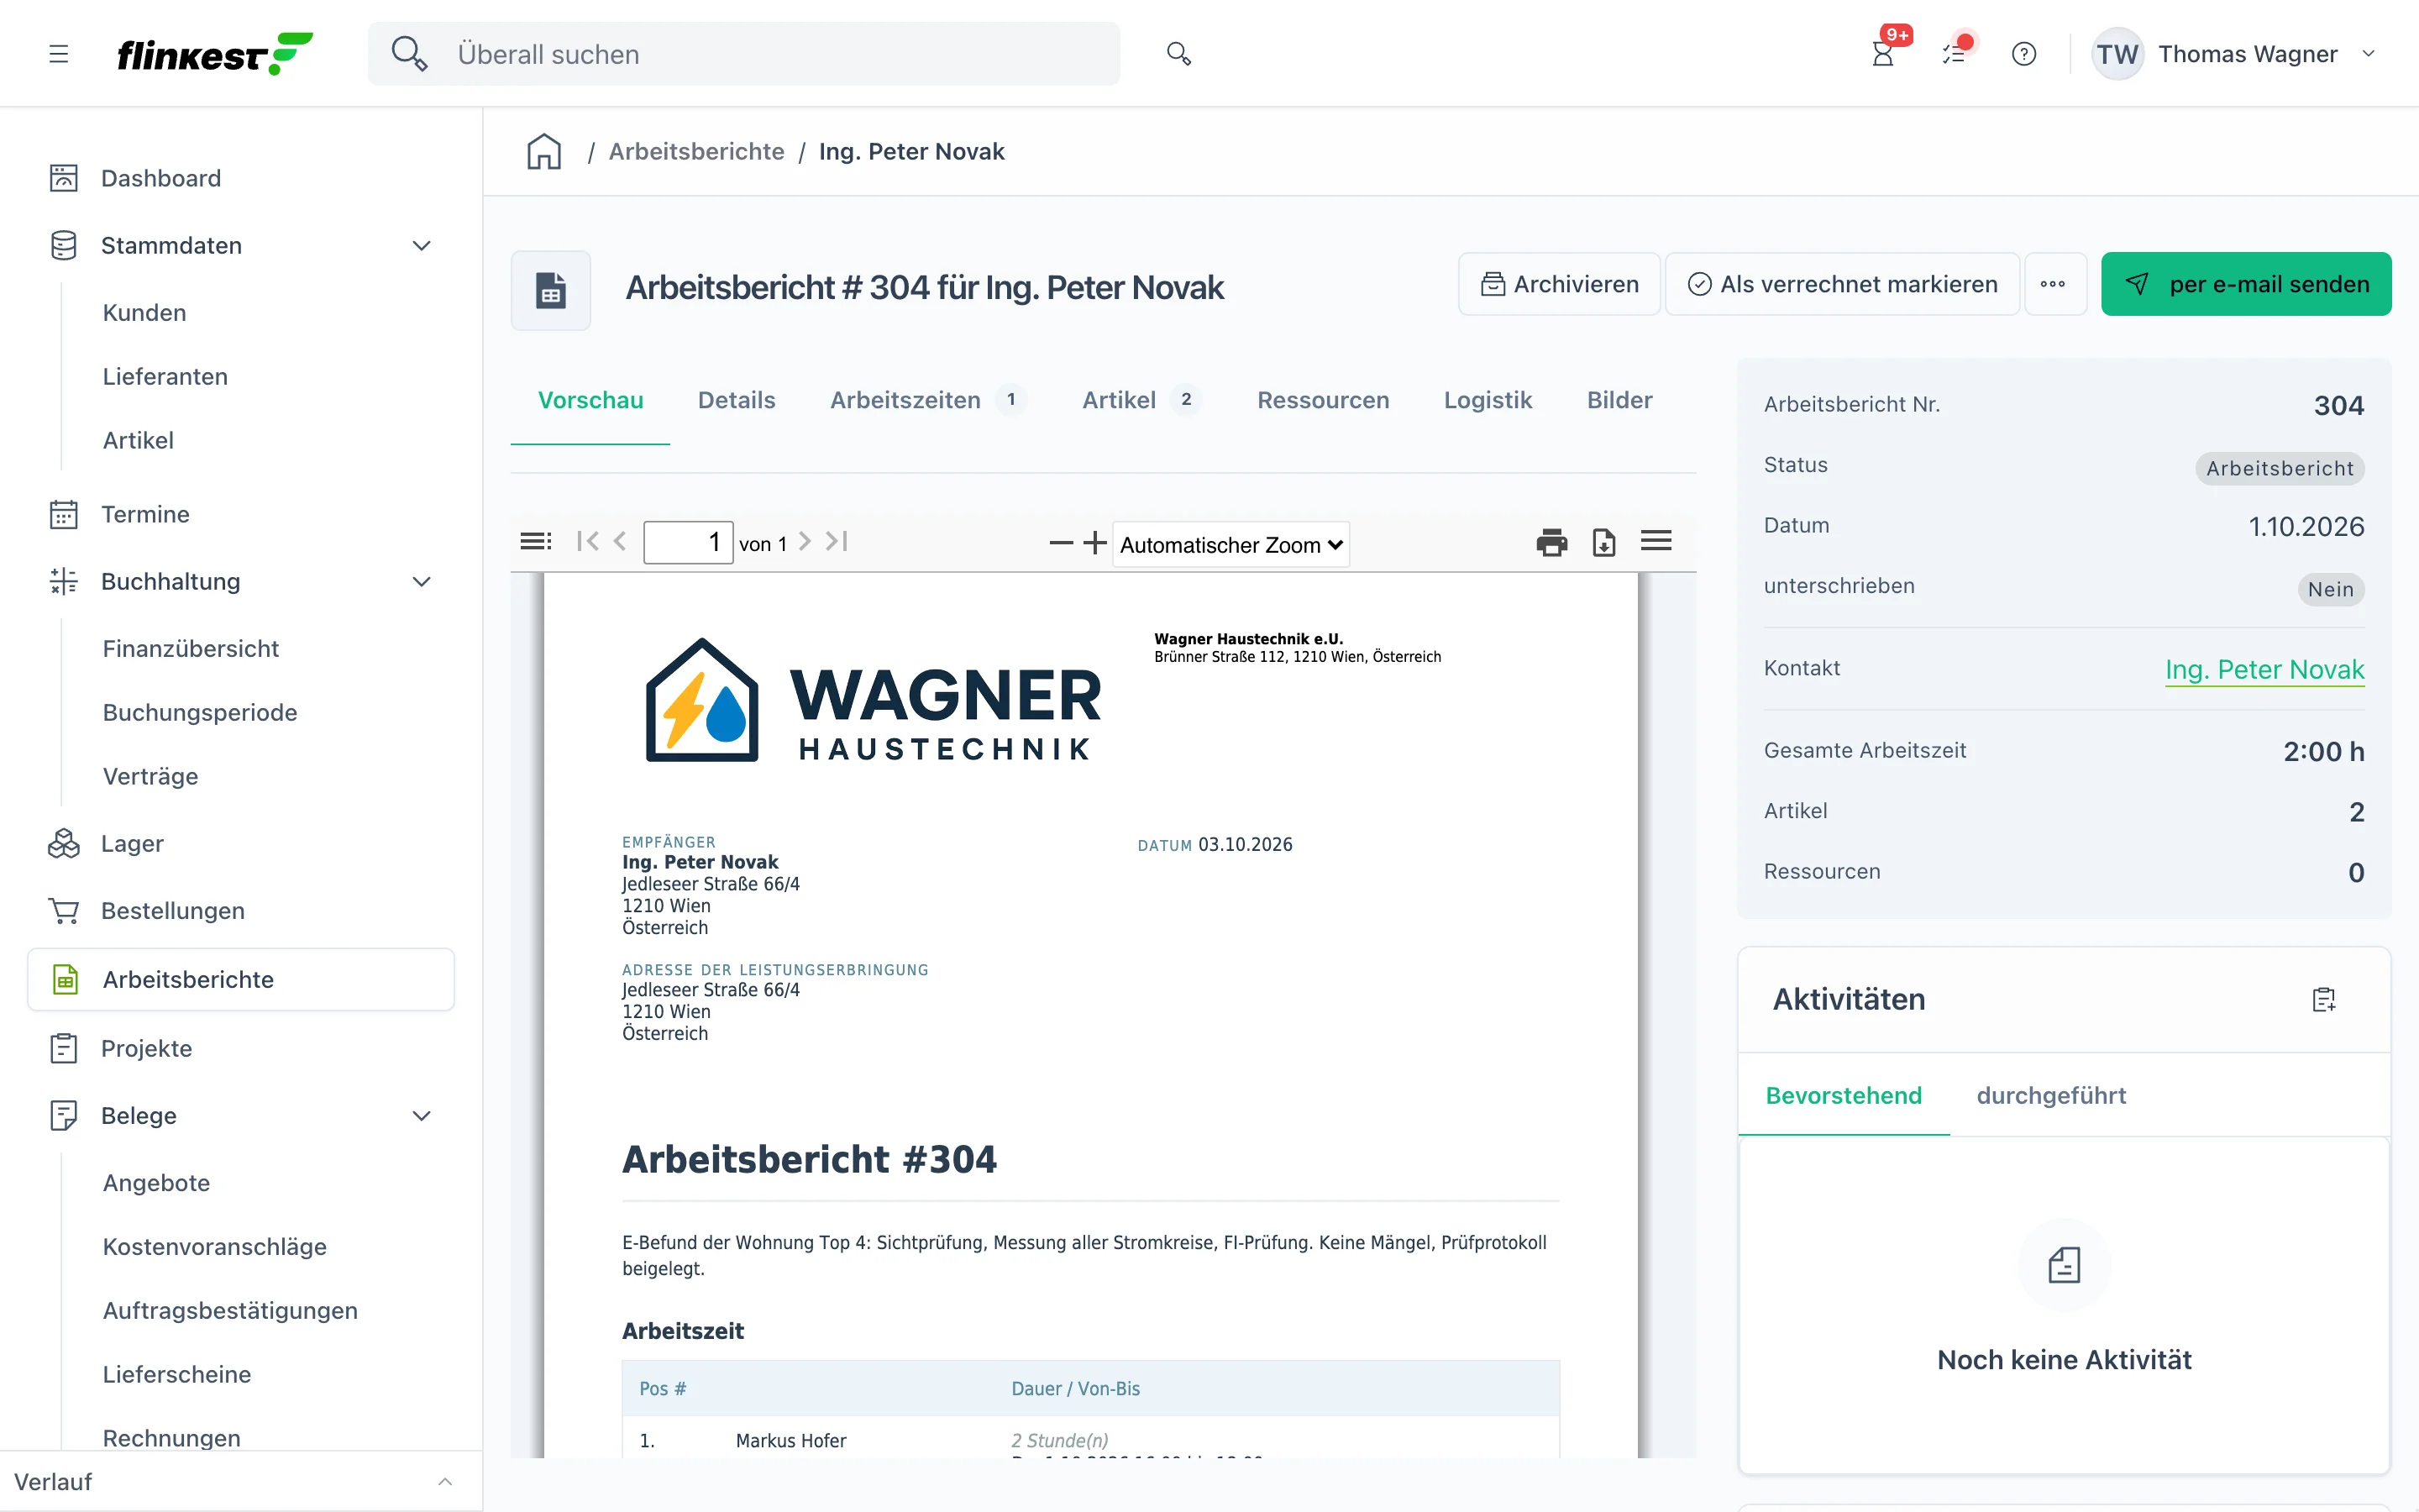Open PDF viewer tools menu
2419x1512 pixels.
[x=1656, y=542]
